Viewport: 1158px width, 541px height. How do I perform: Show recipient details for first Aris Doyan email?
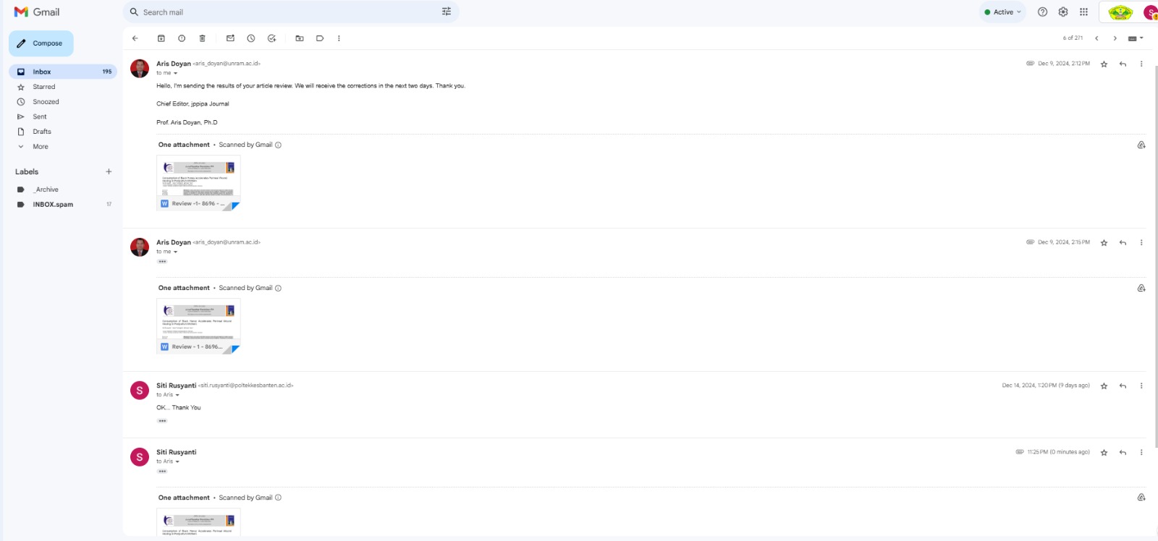(175, 73)
